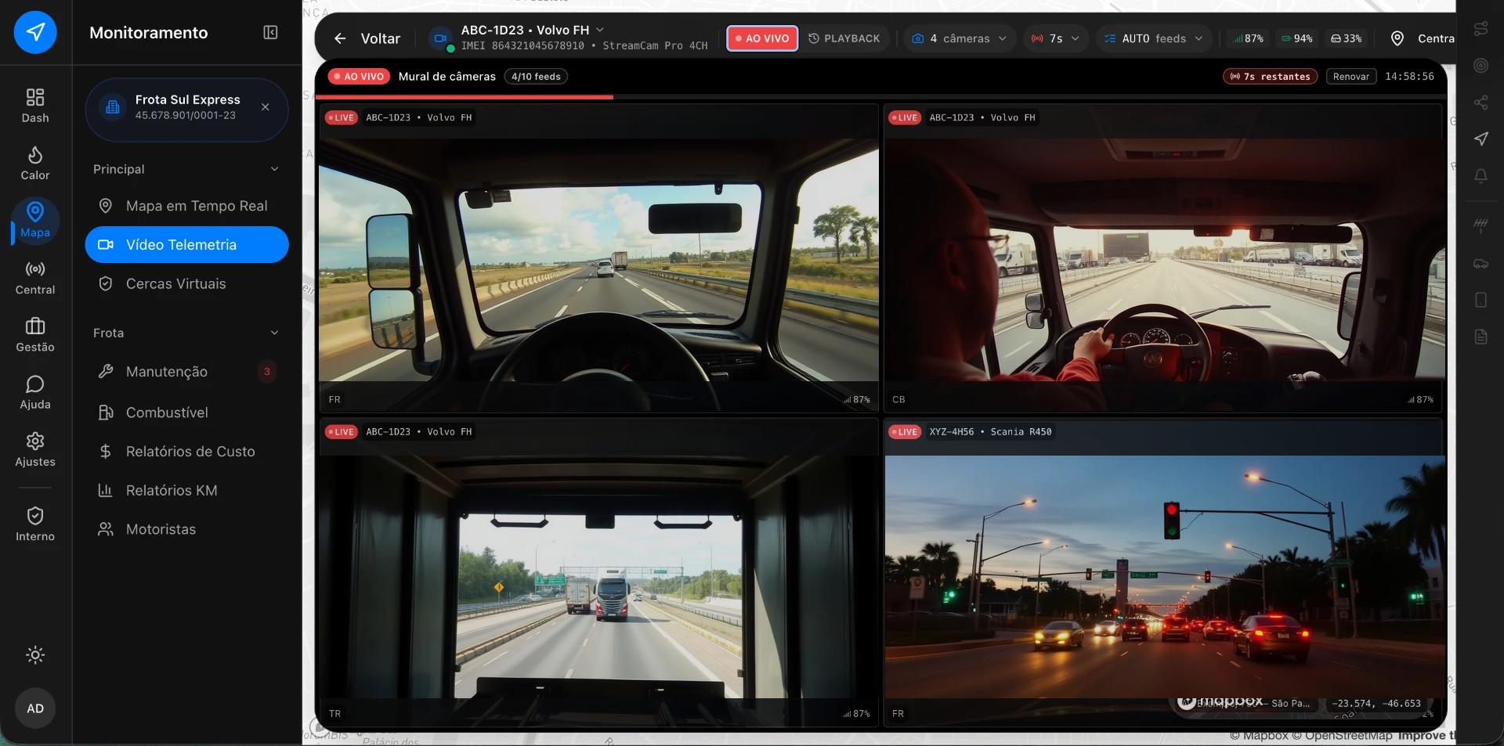Open the cabin CB feed of ABC-1D23
Viewport: 1504px width, 746px height.
pyautogui.click(x=1164, y=259)
